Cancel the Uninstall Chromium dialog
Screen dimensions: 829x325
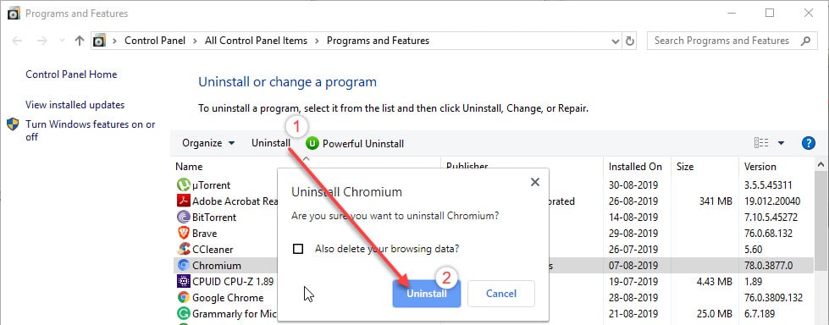[501, 294]
